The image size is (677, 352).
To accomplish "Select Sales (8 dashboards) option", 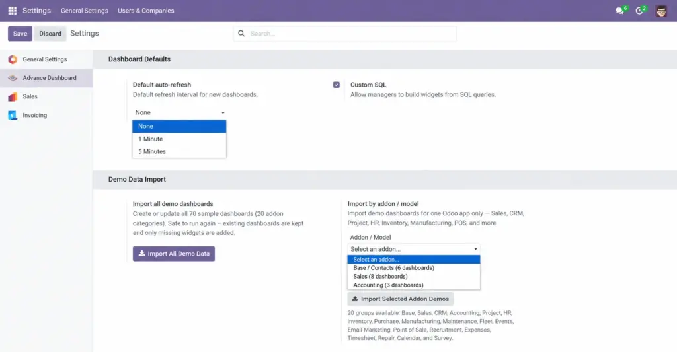I will click(x=414, y=277).
